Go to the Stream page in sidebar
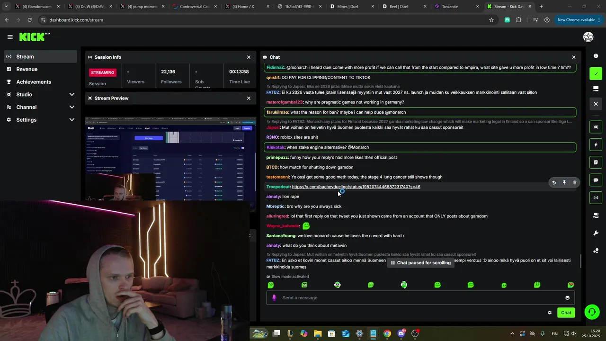 coord(40,56)
